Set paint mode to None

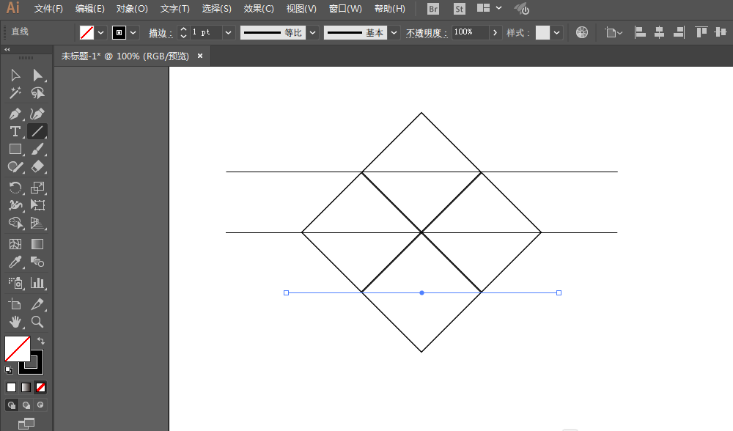41,387
